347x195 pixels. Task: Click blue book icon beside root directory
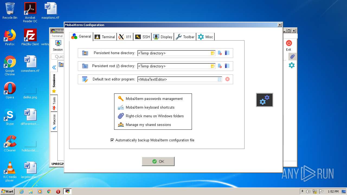(x=227, y=66)
